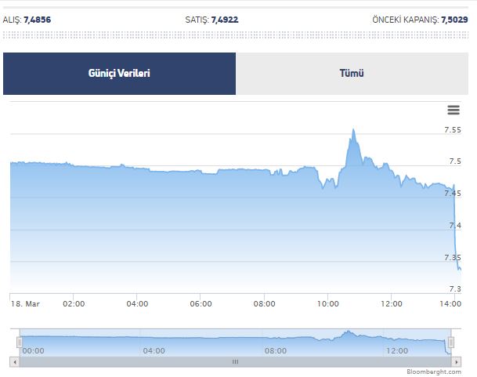
Task: Click the 10:00 x-axis label
Action: point(328,303)
